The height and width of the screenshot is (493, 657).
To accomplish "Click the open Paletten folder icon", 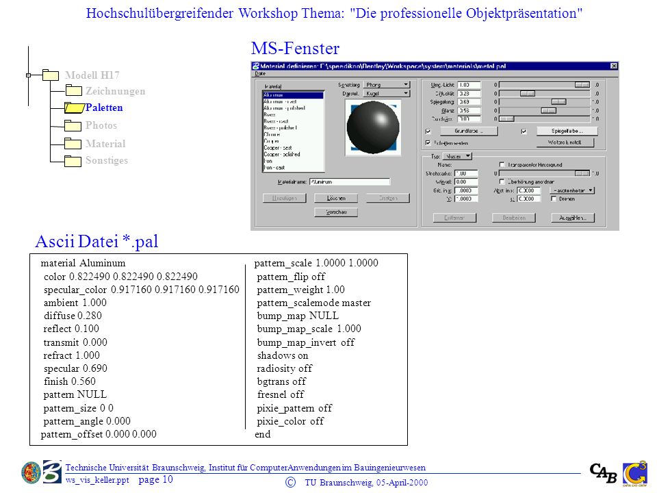I will (x=74, y=108).
